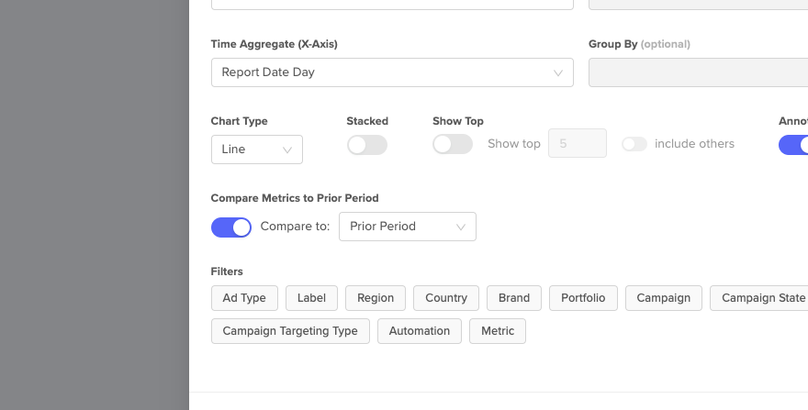808x410 pixels.
Task: Add Campaign Targeting Type filter
Action: (290, 331)
